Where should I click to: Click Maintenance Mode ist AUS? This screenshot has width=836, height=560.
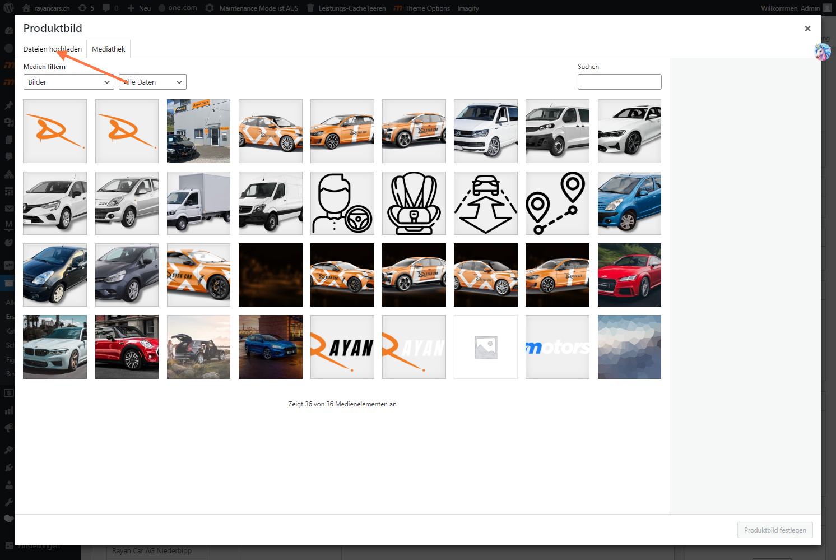(x=252, y=8)
